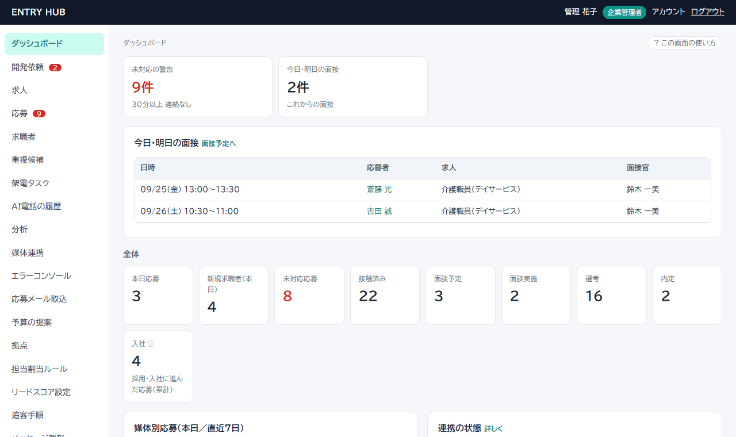Click the 企業管理者 role badge
The image size is (736, 437).
coord(624,12)
